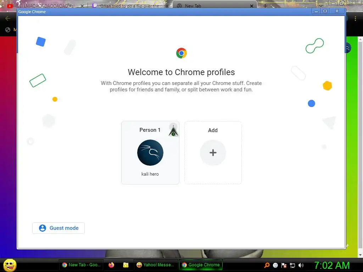This screenshot has height=272, width=363.
Task: Click the Kali dragon profile avatar
Action: 150,153
